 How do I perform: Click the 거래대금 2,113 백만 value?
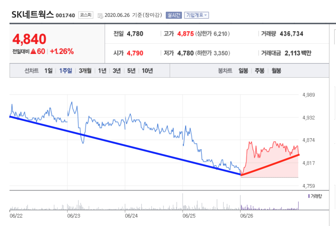(298, 53)
